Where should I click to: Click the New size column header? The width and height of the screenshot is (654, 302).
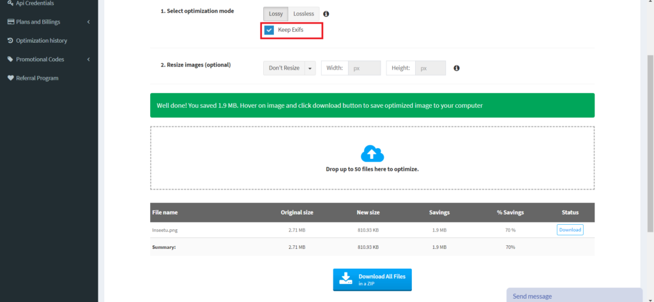point(368,213)
